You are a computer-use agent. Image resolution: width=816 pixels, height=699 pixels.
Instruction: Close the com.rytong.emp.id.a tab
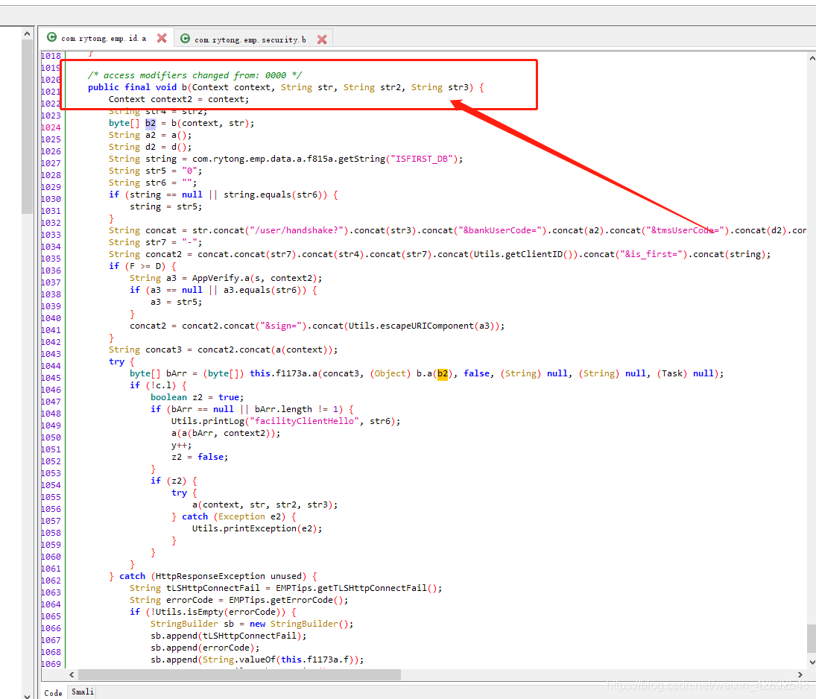pos(160,37)
